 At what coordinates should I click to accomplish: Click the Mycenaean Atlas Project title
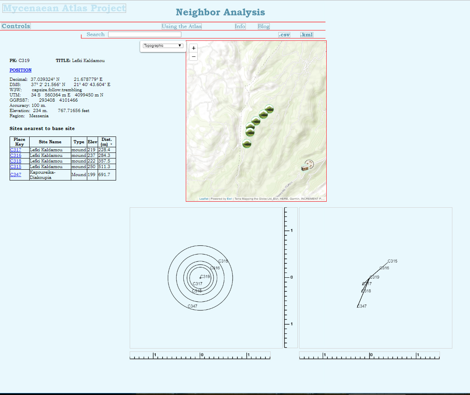pos(64,8)
